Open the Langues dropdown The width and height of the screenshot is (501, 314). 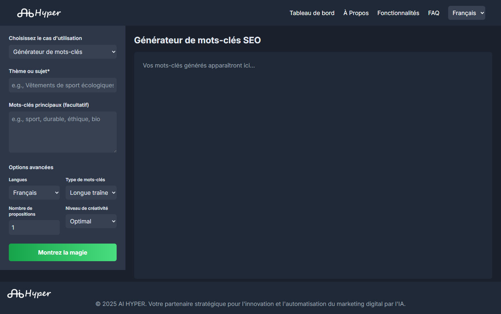(34, 193)
